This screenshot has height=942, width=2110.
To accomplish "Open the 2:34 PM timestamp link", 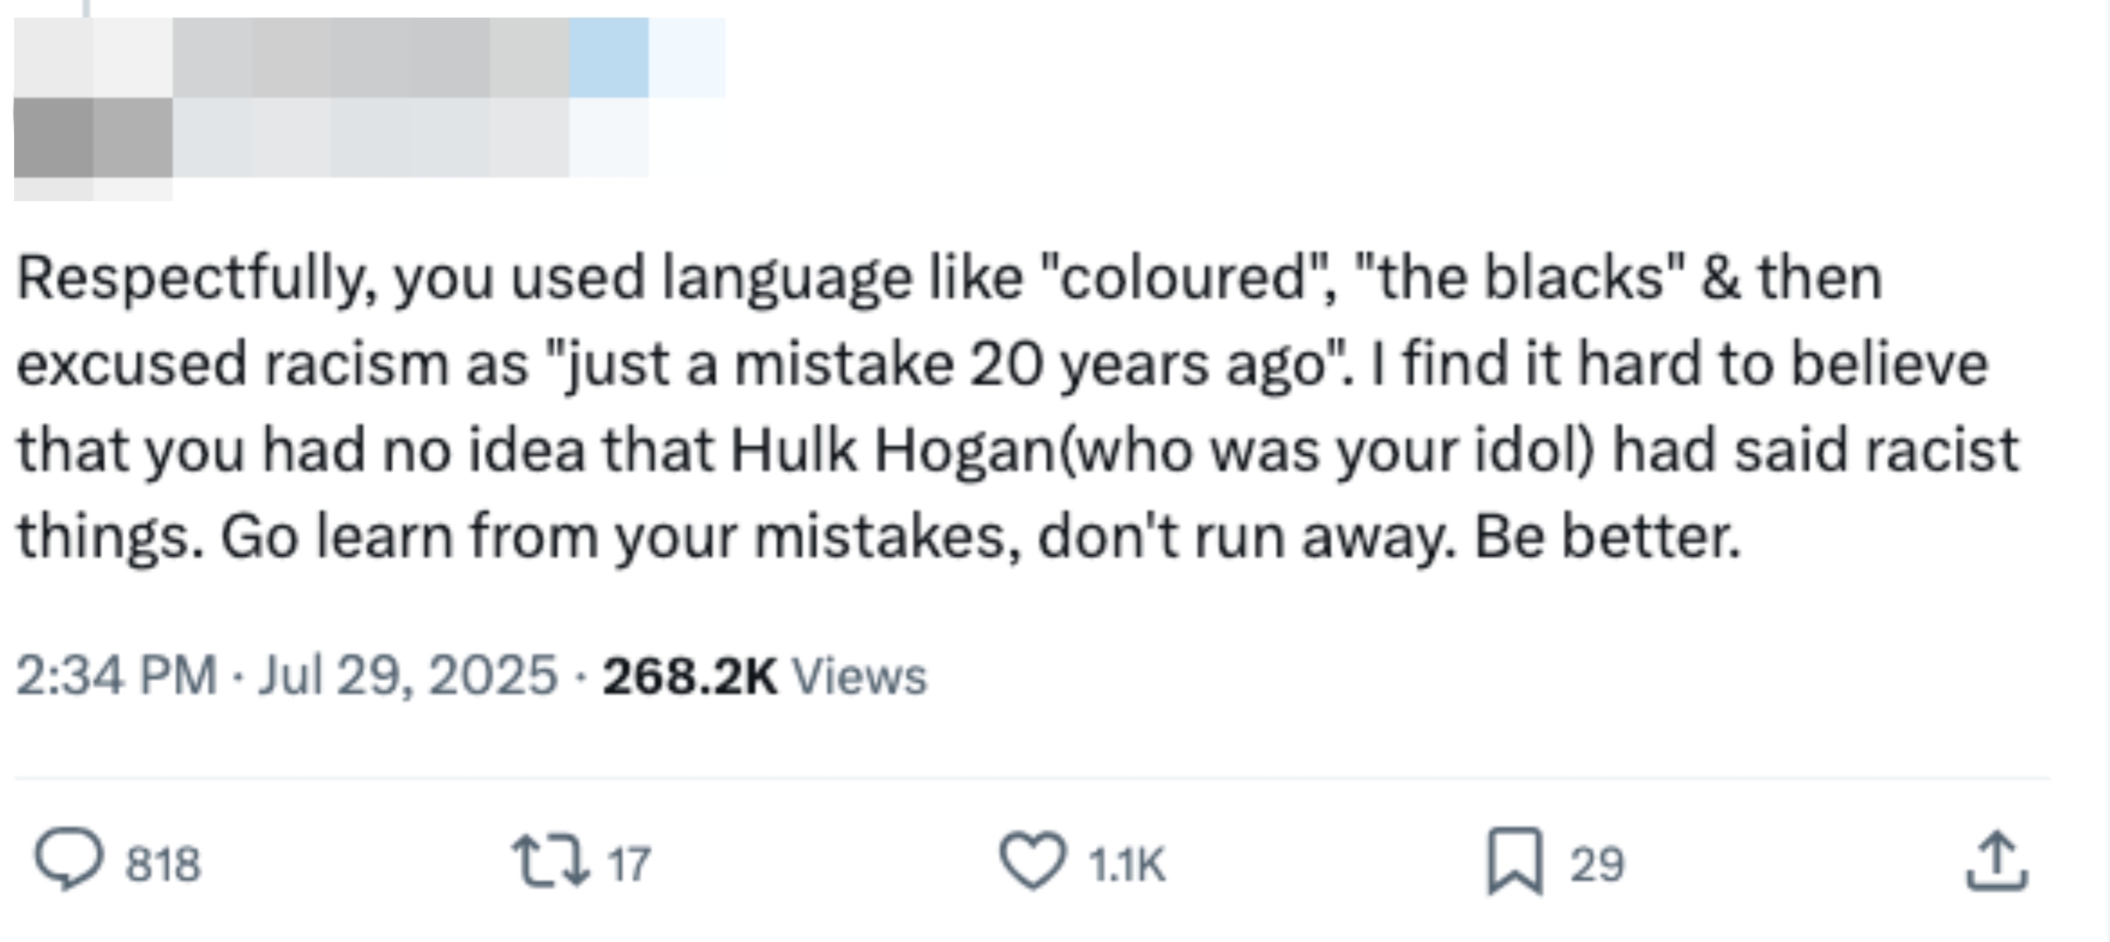I will (116, 677).
